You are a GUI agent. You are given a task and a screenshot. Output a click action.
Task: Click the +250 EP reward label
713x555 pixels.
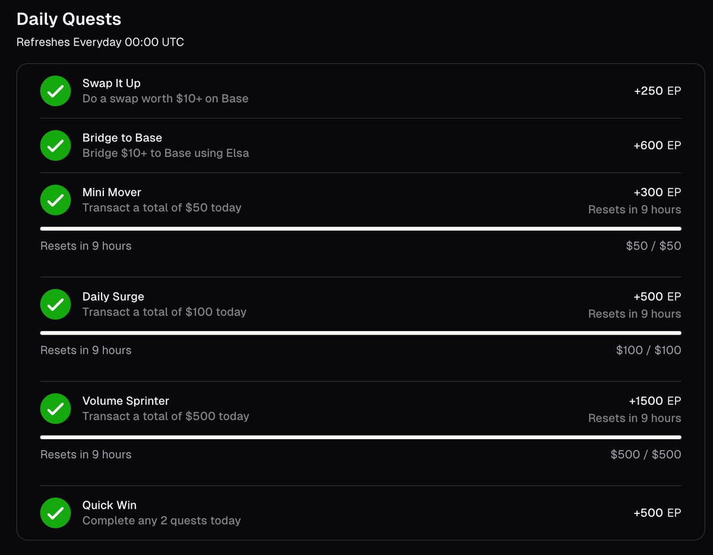point(658,91)
